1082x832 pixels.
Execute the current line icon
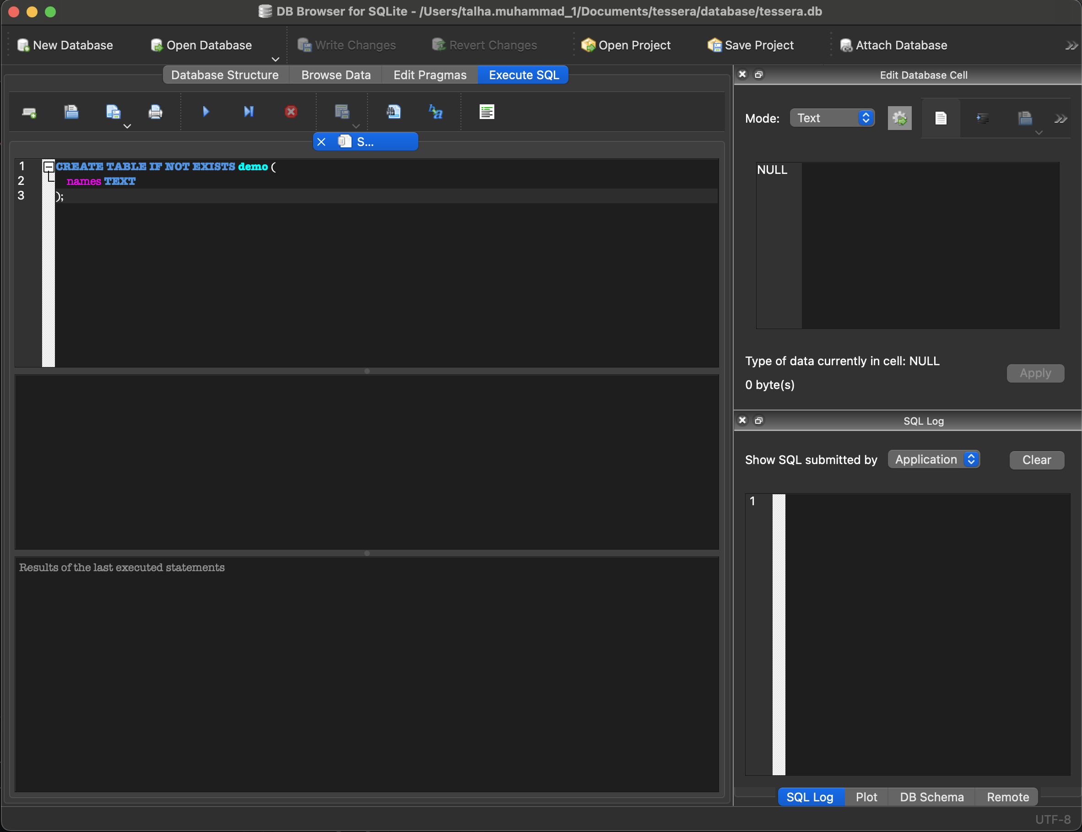coord(249,112)
